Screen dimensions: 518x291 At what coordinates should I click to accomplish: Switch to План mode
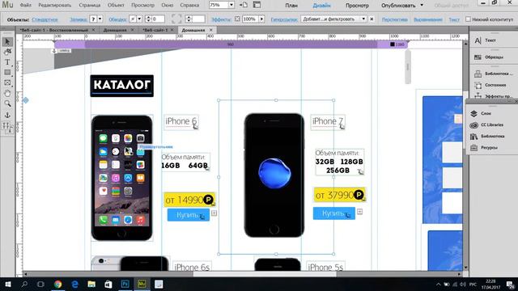[291, 6]
